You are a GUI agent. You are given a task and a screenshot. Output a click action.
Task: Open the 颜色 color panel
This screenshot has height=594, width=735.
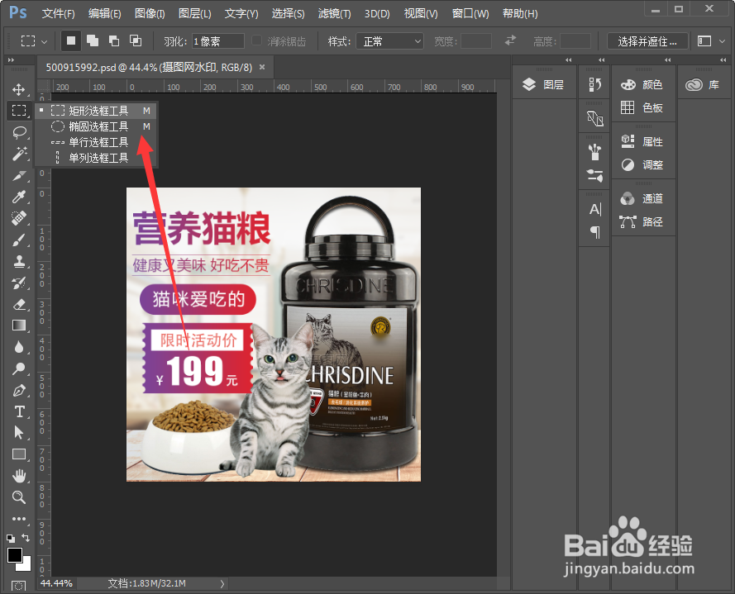(642, 85)
